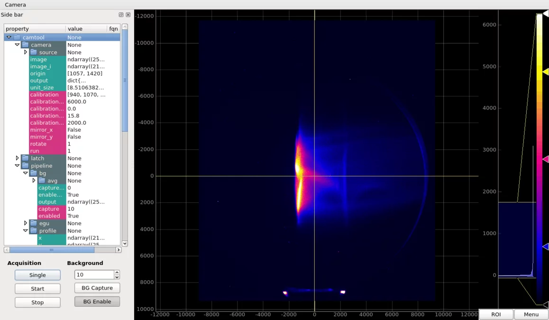Collapse the camtool tree branch
The height and width of the screenshot is (320, 549).
8,37
